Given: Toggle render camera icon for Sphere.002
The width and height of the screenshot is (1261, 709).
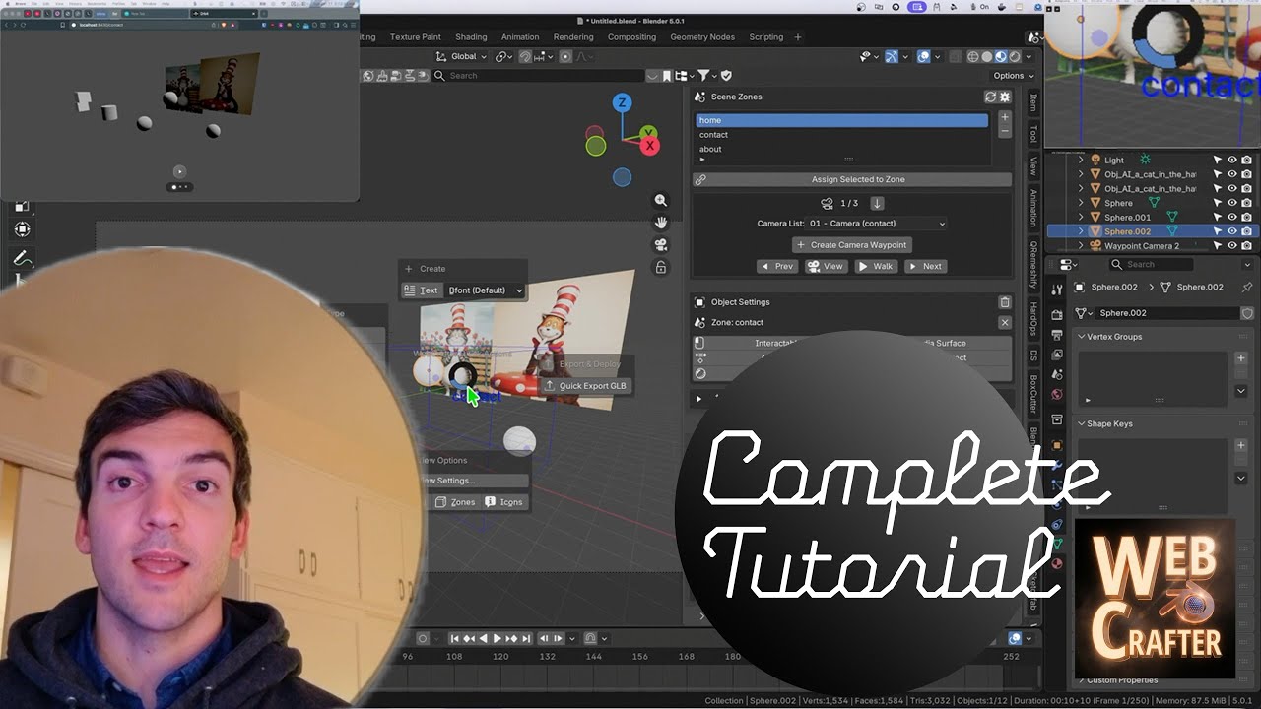Looking at the screenshot, I should (1247, 231).
